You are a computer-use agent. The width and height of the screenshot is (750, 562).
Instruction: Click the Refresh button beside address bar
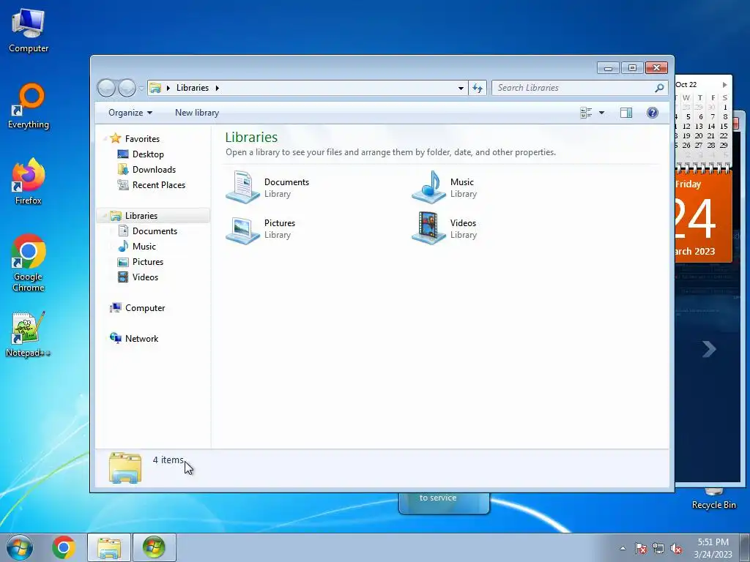tap(478, 88)
